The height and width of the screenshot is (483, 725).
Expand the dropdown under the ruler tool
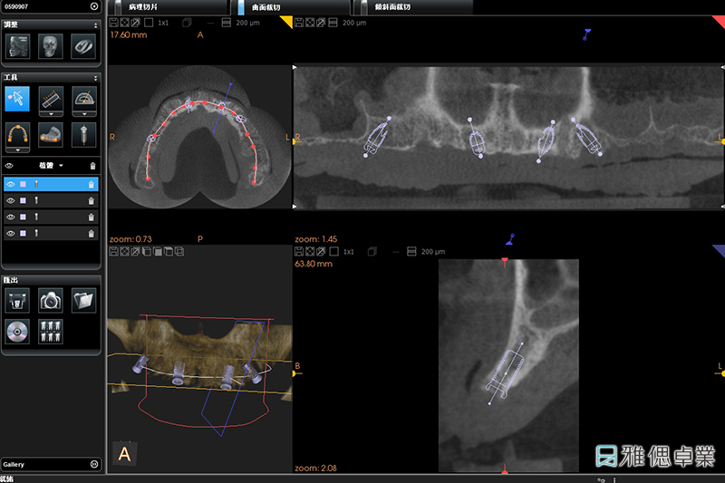pos(52,115)
